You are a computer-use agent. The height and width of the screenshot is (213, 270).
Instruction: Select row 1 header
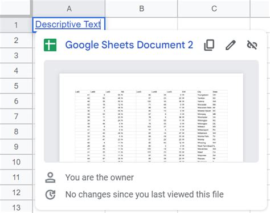point(16,25)
